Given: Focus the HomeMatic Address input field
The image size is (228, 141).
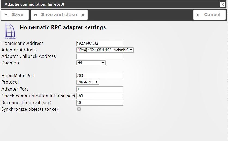Looking at the screenshot, I should (100, 43).
